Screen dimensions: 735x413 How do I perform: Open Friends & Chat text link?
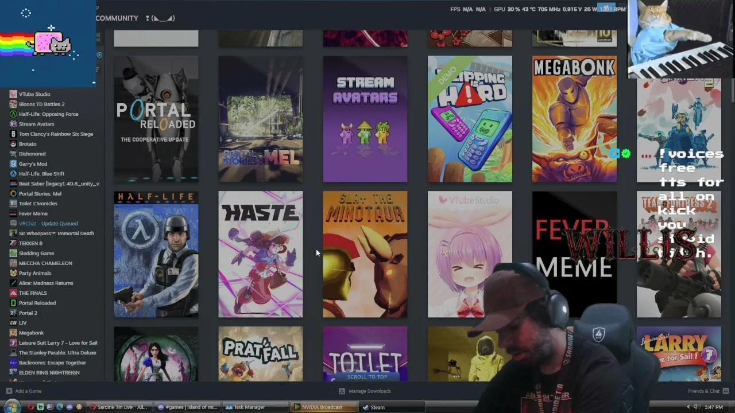coord(703,391)
